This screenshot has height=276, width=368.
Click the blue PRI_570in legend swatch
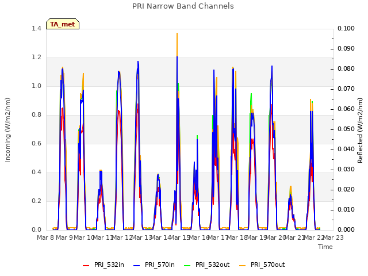pos(137,266)
